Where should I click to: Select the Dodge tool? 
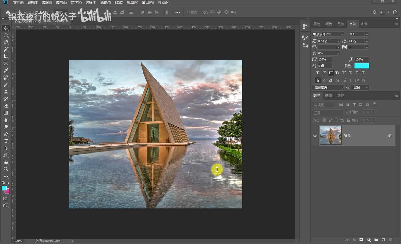(x=6, y=127)
